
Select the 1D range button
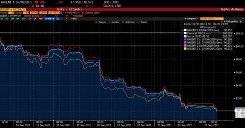tap(2, 19)
